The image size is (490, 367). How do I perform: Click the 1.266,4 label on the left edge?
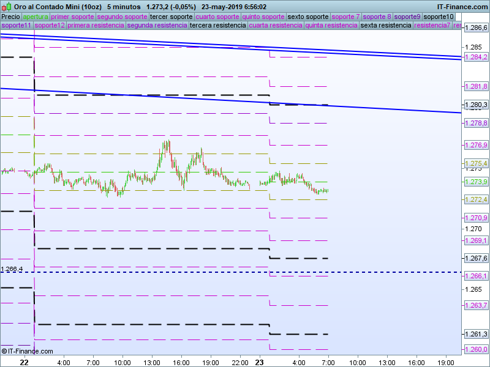pos(12,269)
